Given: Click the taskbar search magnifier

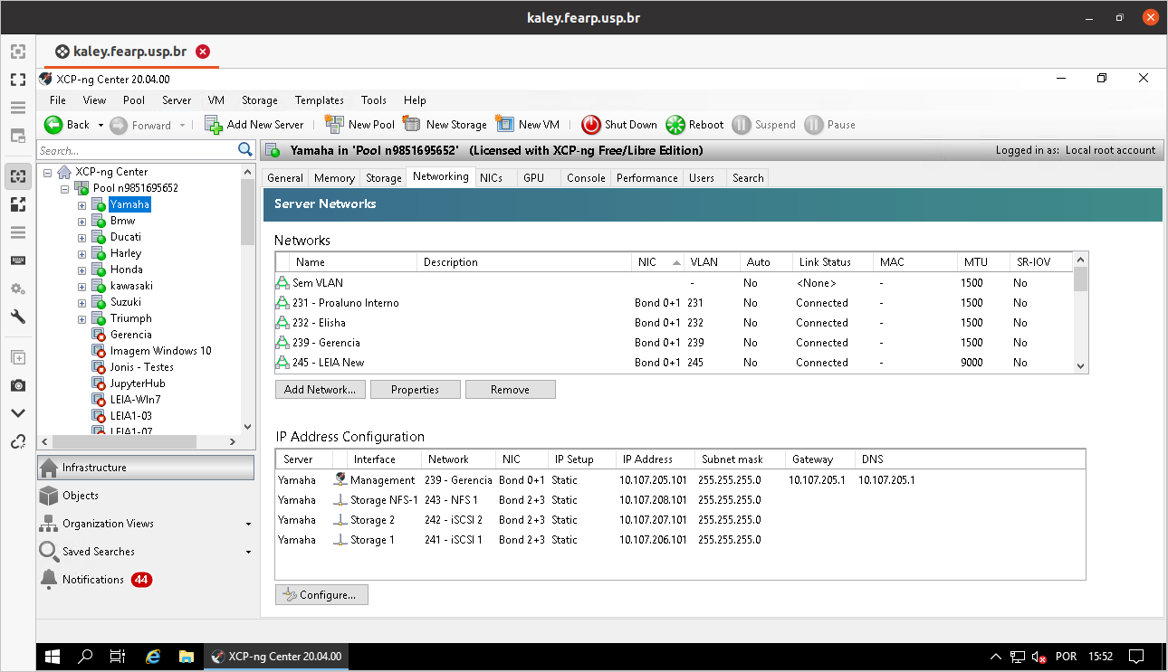Looking at the screenshot, I should click(85, 657).
